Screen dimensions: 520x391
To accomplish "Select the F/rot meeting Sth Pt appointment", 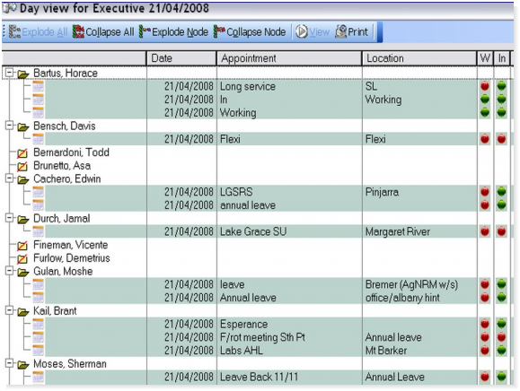I will pos(262,337).
